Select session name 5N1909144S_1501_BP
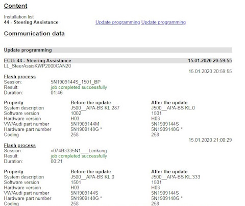 click(76, 82)
